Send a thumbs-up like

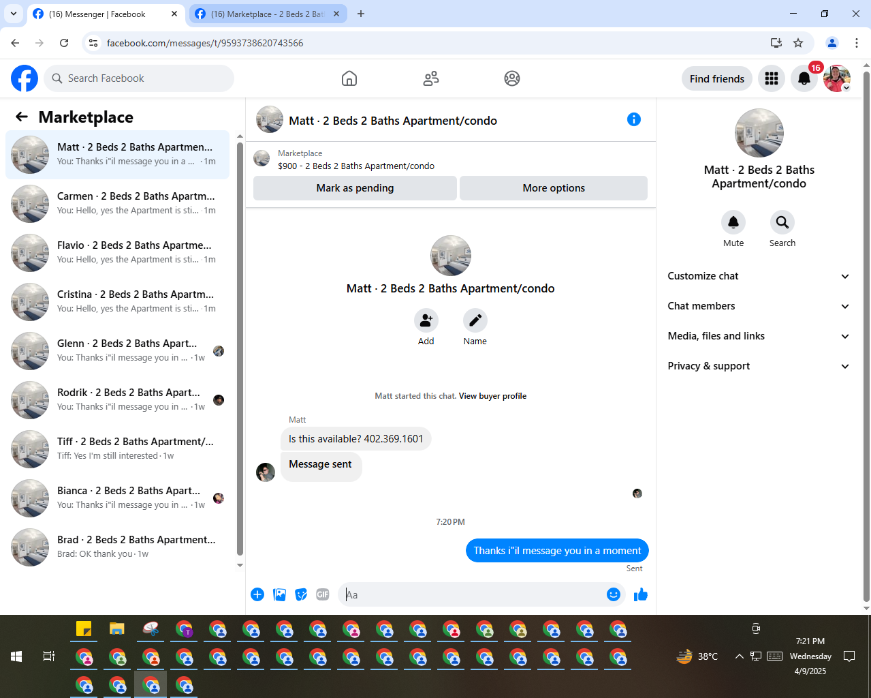pyautogui.click(x=641, y=594)
